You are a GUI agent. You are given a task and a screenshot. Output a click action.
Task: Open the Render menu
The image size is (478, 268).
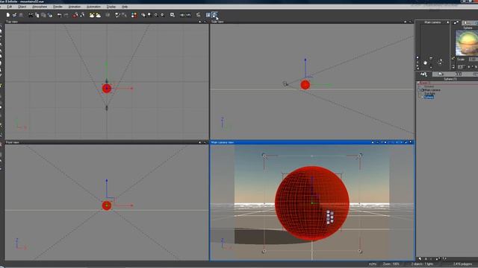[x=58, y=7]
